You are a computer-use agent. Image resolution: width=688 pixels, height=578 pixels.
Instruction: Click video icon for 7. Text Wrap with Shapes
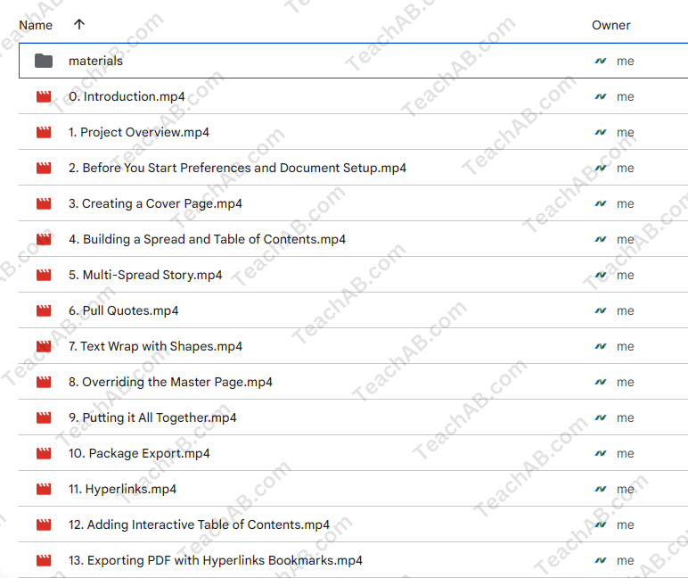pos(44,346)
